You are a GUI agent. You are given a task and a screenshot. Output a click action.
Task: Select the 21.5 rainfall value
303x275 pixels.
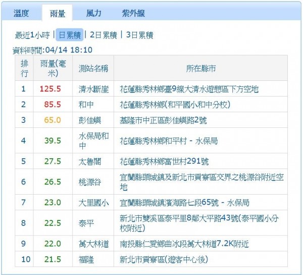(53, 259)
